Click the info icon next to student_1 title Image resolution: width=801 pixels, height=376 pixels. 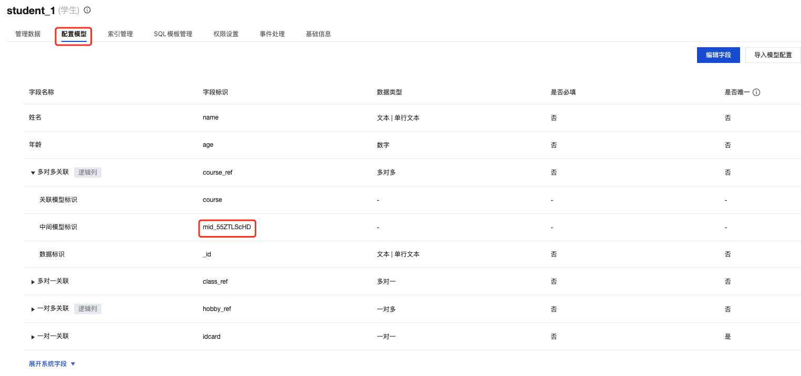click(87, 9)
